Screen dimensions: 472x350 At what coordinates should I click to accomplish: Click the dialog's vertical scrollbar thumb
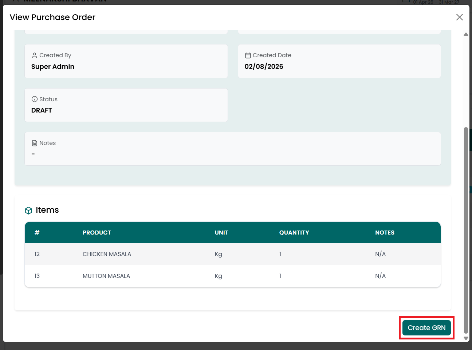pyautogui.click(x=466, y=230)
